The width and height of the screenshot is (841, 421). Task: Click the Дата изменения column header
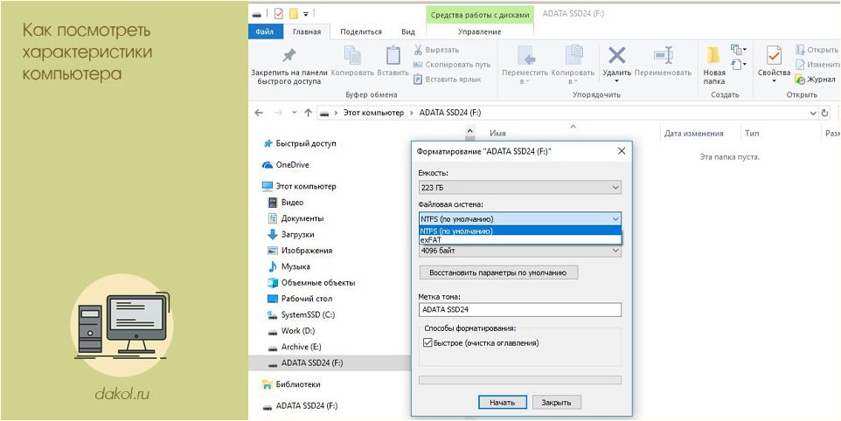[693, 134]
